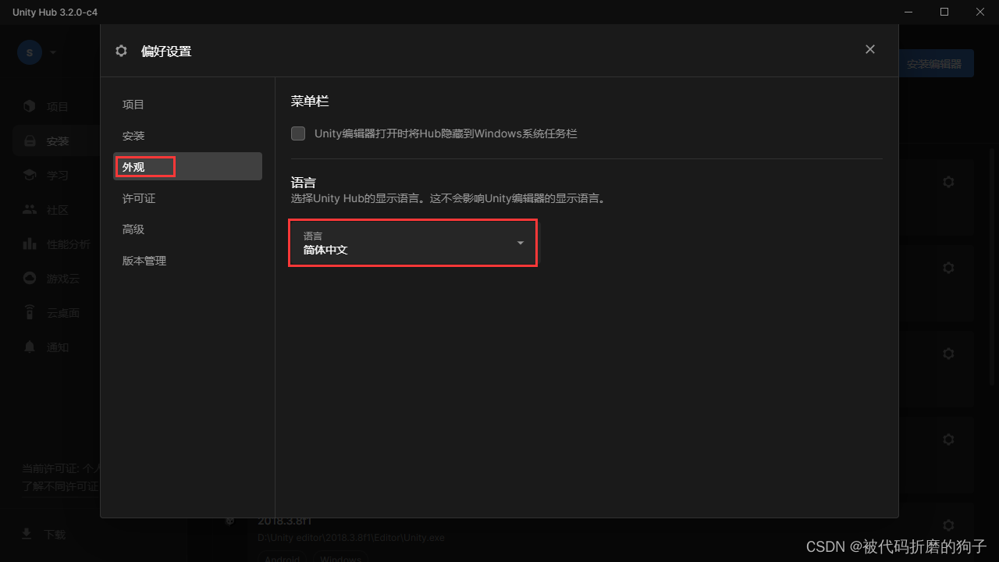
Task: Open 游戏云 in the main Hub sidebar
Action: coord(56,279)
